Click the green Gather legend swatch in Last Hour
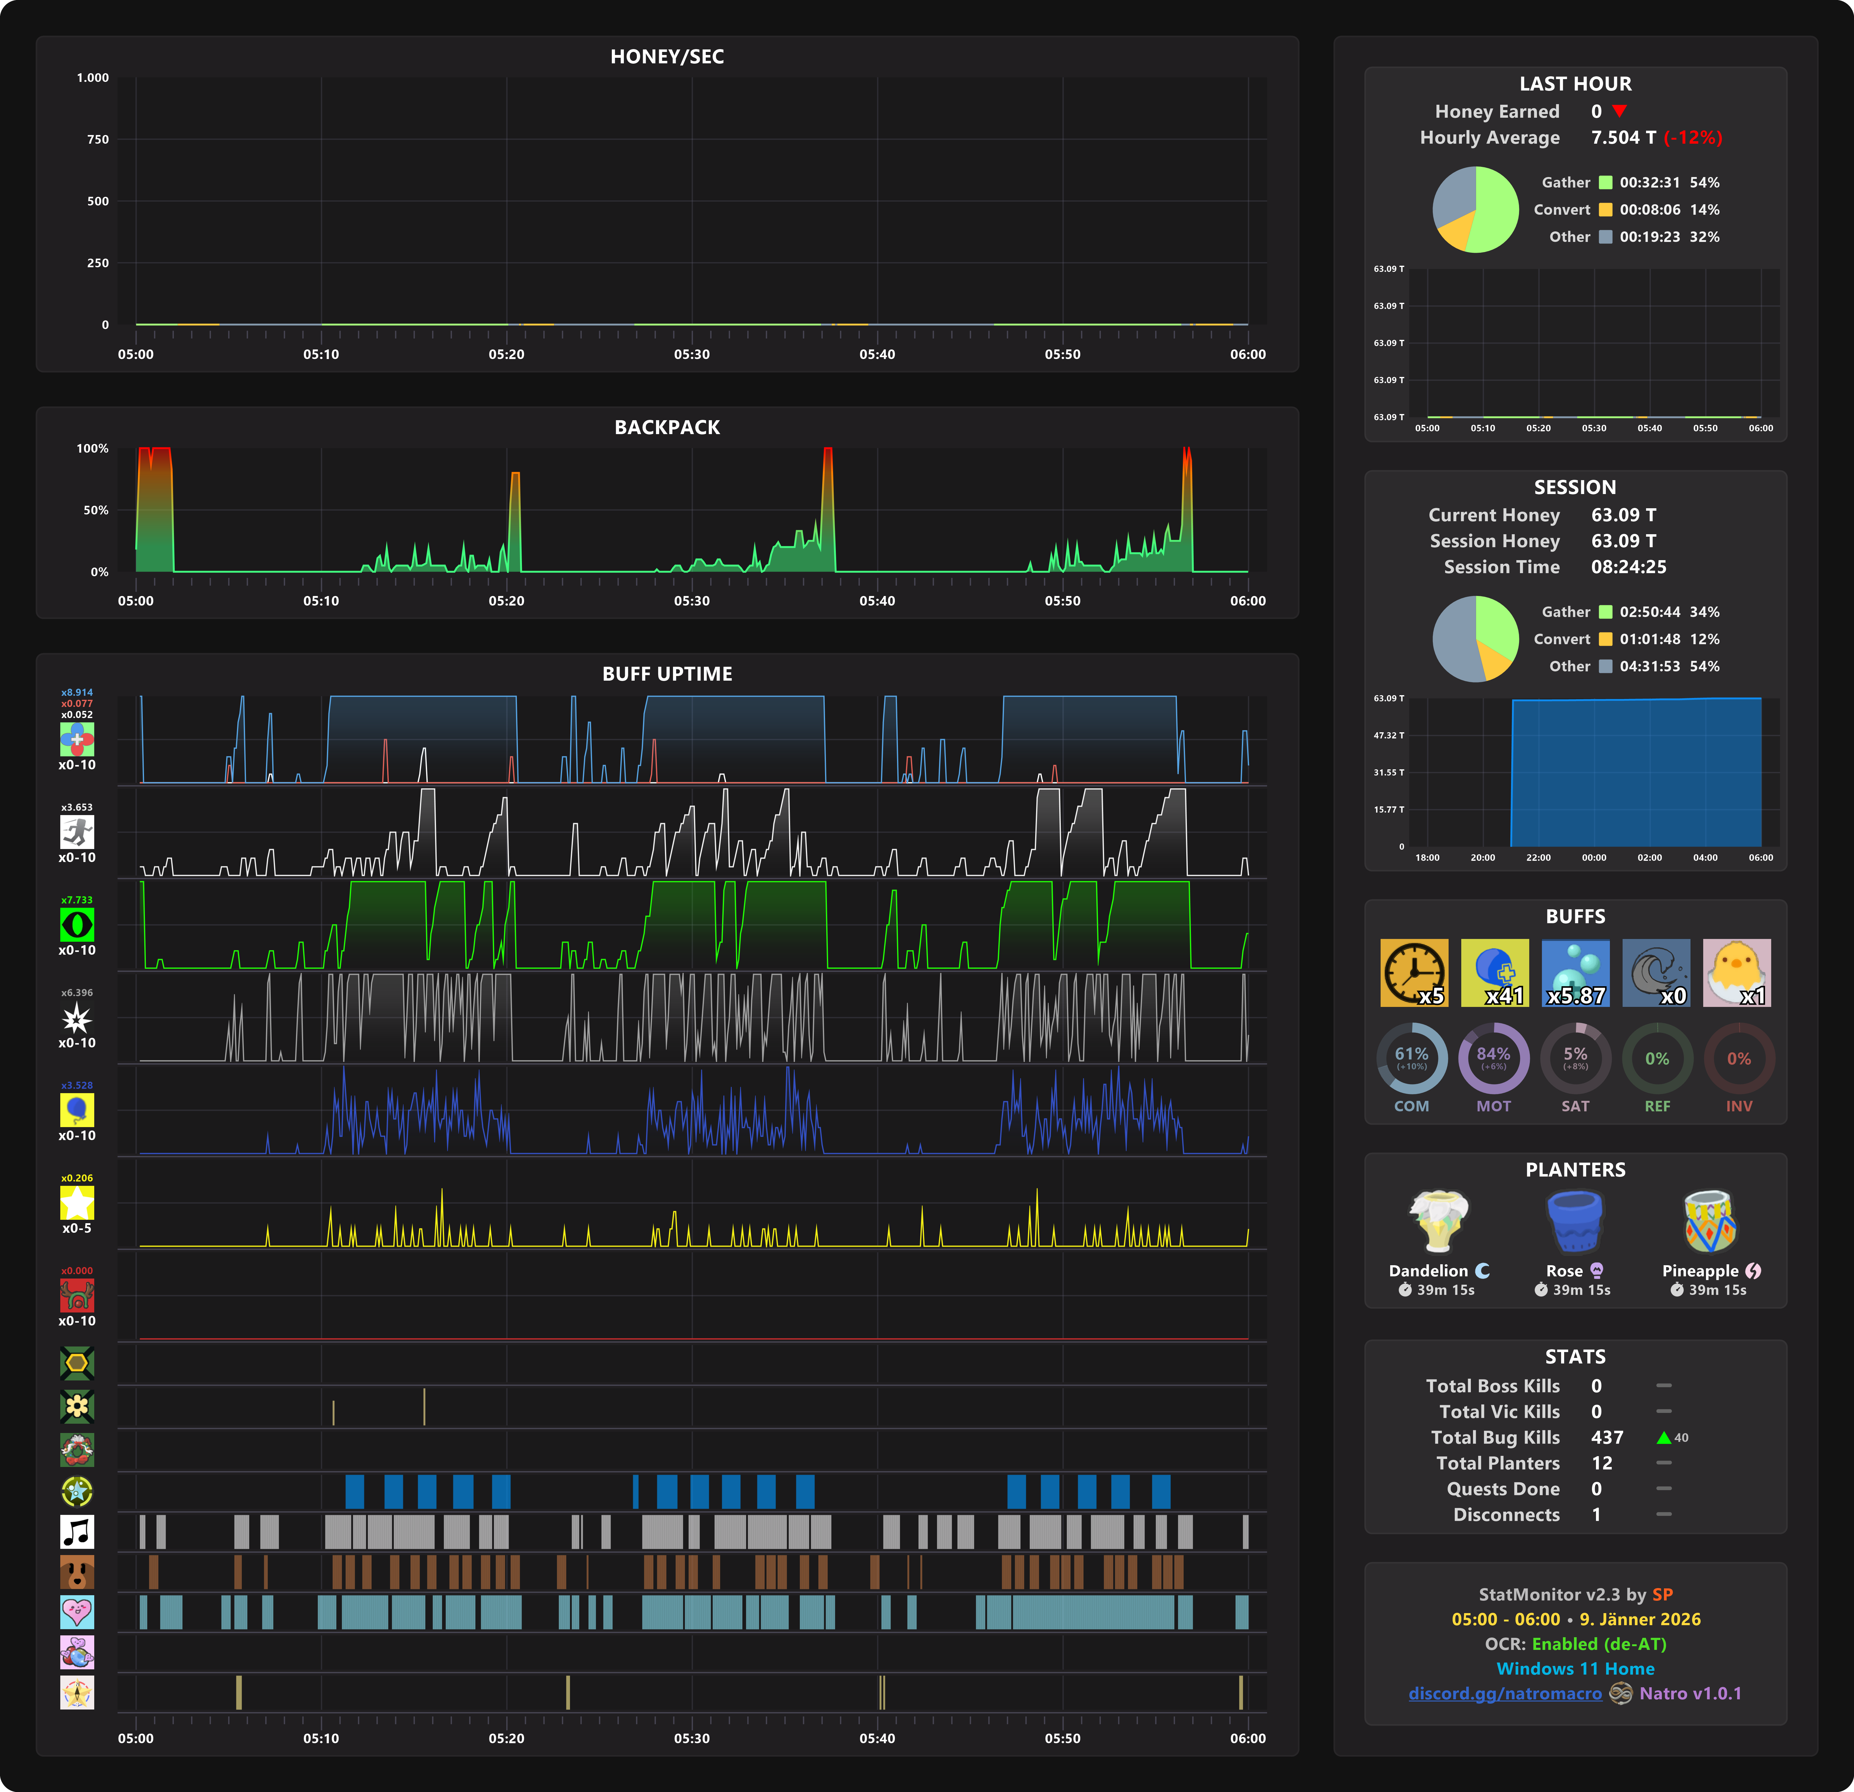Screen dimensions: 1854x1792 [x=1605, y=183]
